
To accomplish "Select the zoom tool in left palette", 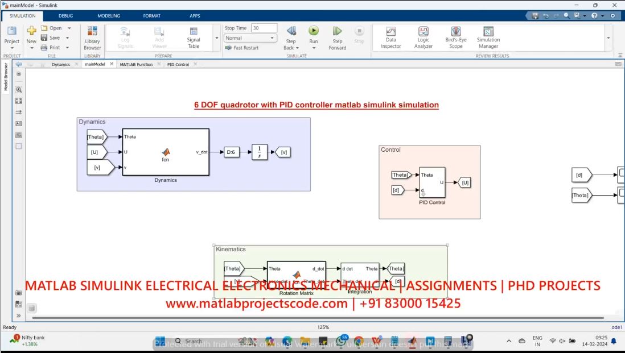I will click(x=18, y=89).
